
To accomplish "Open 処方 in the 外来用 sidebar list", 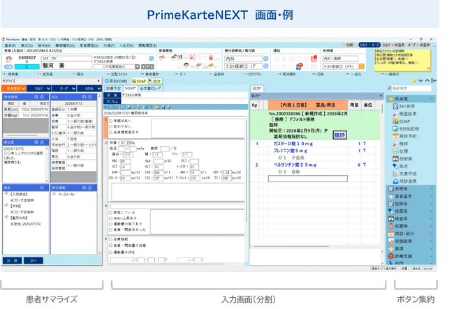I will (400, 166).
